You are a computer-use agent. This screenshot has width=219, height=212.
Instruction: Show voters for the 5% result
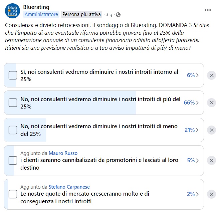[x=193, y=161]
